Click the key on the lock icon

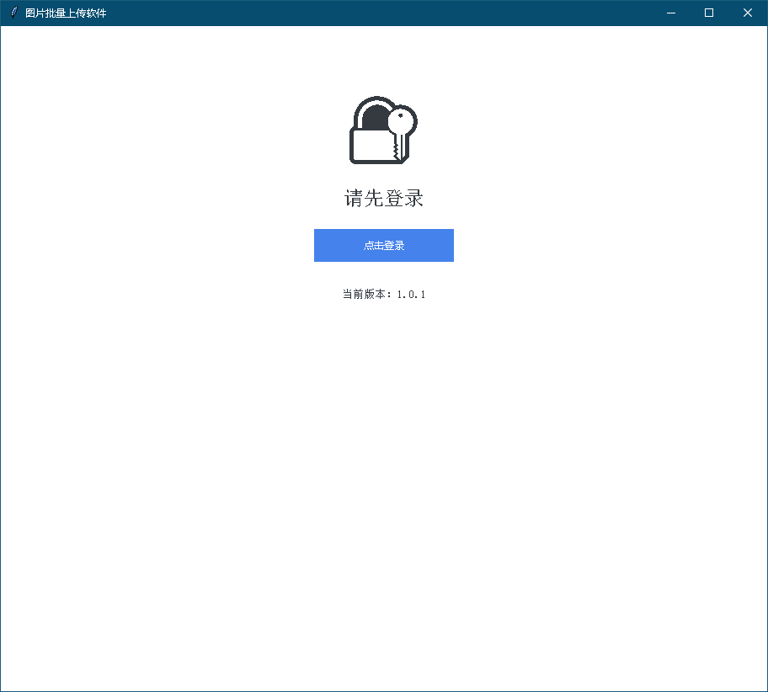(401, 131)
